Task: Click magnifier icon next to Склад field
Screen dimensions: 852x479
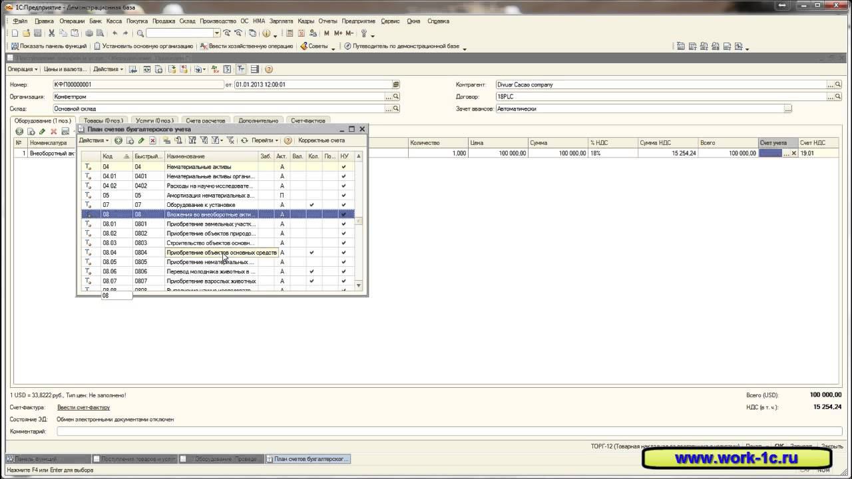Action: 396,108
